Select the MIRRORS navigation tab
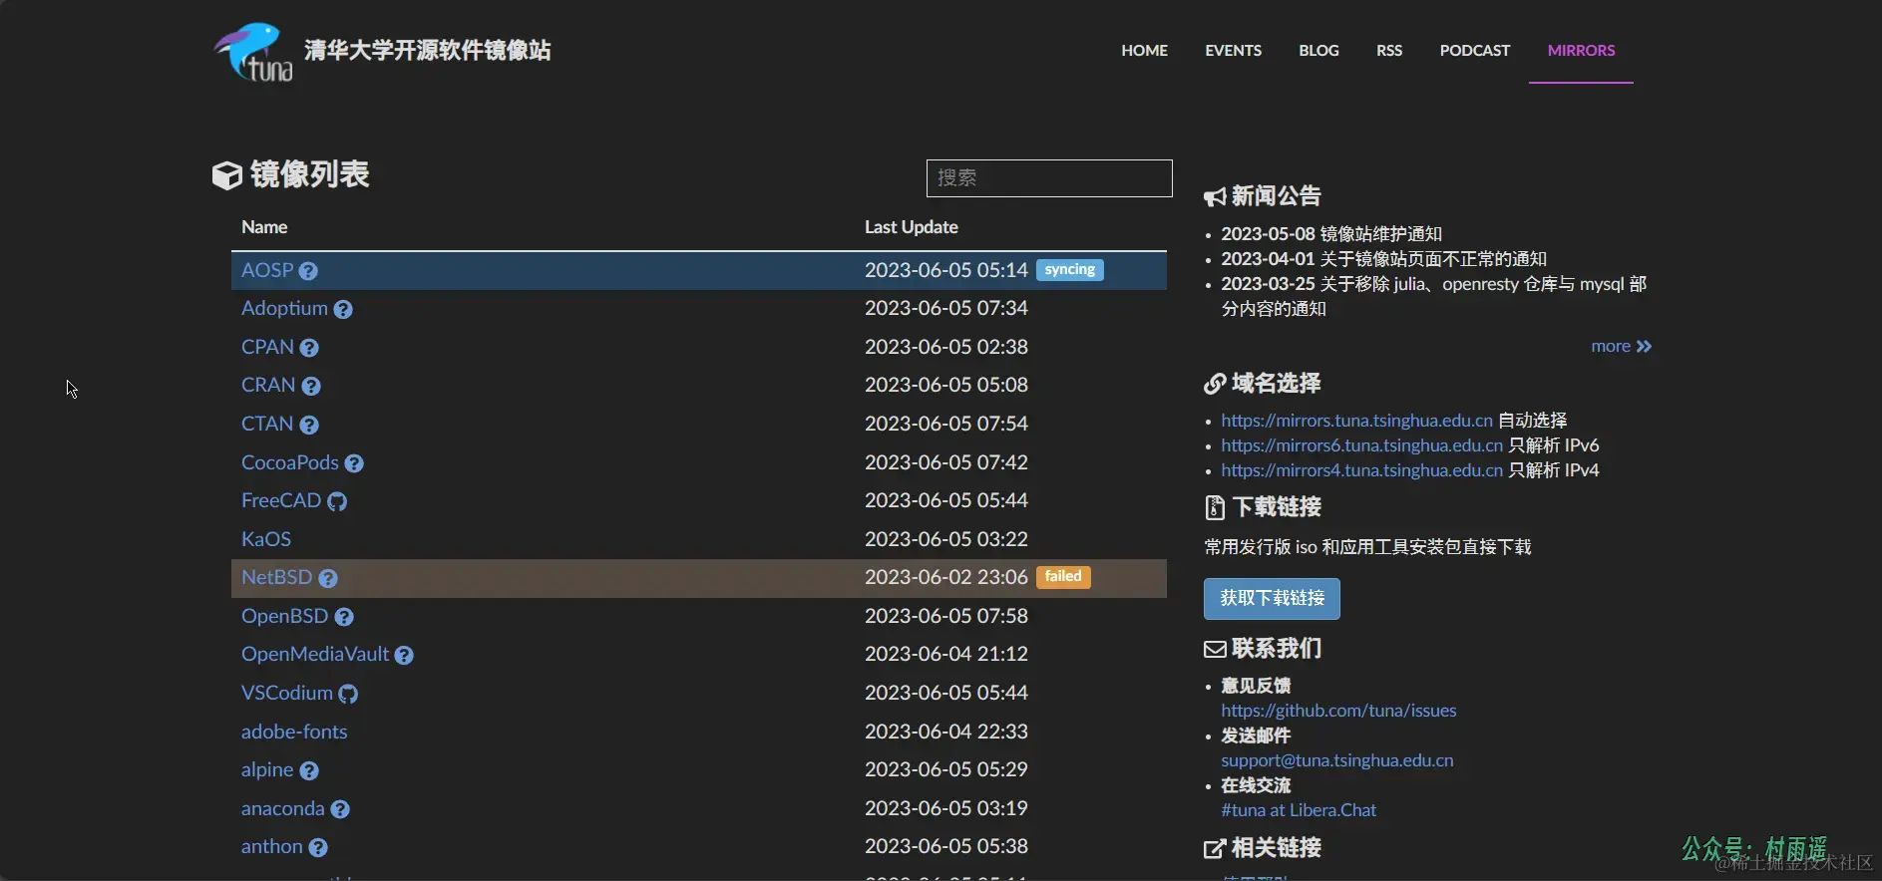The image size is (1882, 881). click(x=1581, y=51)
